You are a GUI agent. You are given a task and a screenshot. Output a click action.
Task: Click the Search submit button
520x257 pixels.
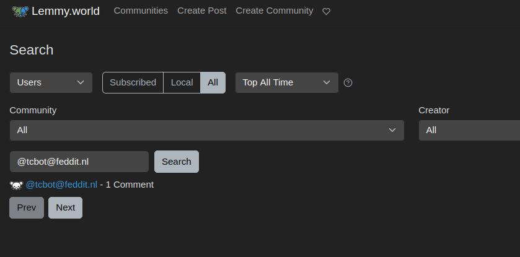pyautogui.click(x=177, y=162)
